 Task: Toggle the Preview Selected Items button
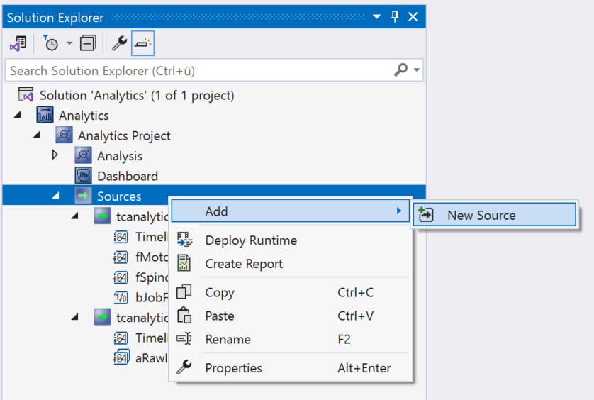coord(142,43)
